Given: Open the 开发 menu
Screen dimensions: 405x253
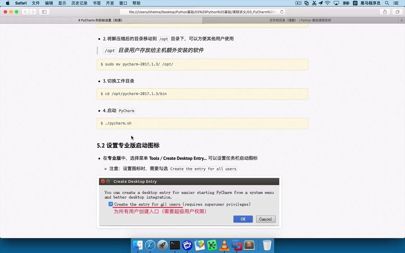Looking at the screenshot, I should (110, 3).
